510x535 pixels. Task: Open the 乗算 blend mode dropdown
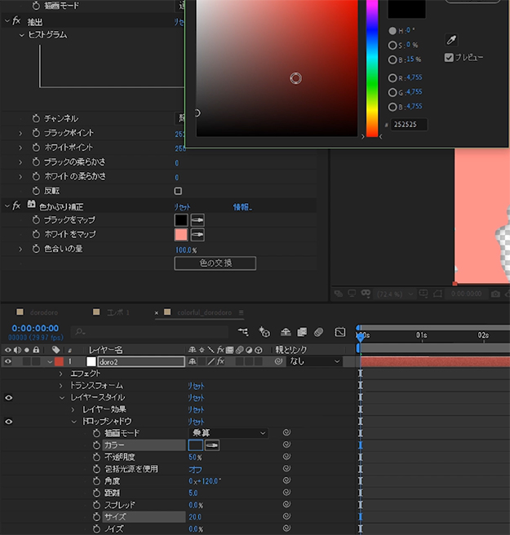point(228,433)
